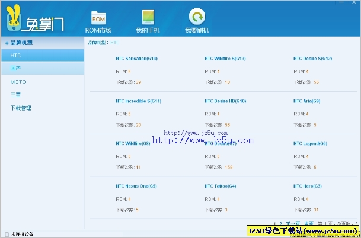361x238 pixels.
Task: Click the rabbit logo icon
Action: pyautogui.click(x=14, y=18)
